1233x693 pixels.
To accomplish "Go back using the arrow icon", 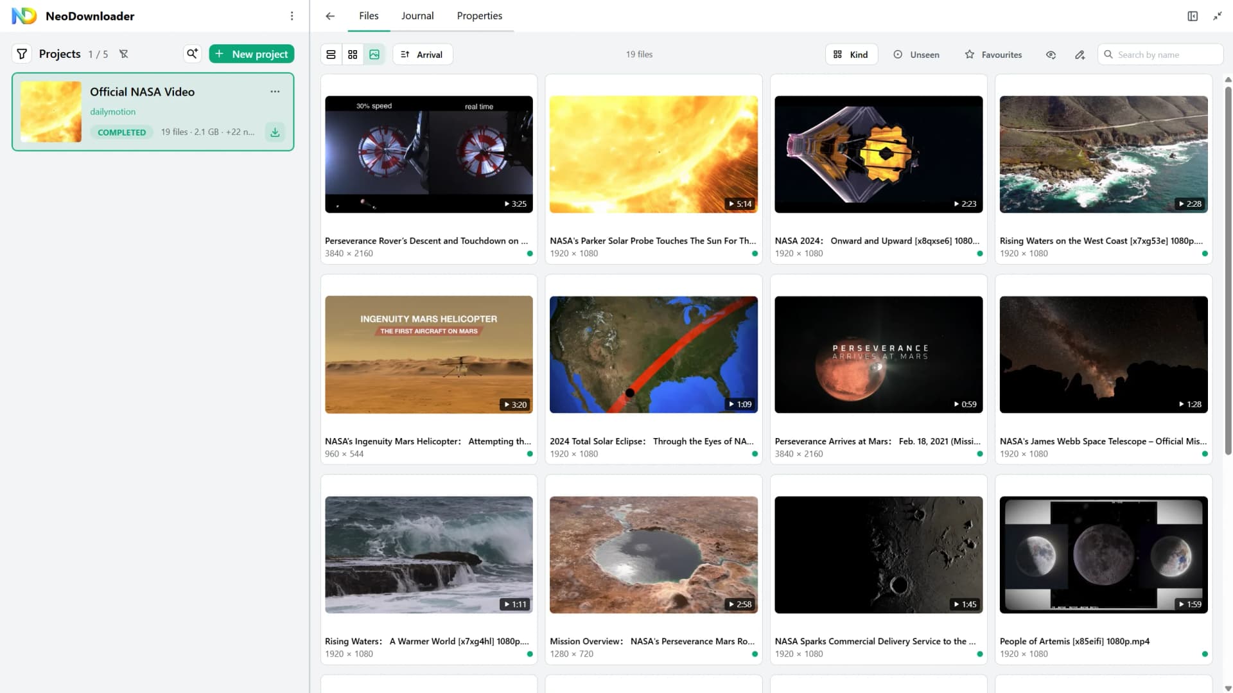I will click(x=330, y=16).
